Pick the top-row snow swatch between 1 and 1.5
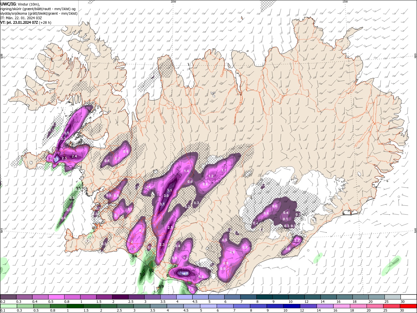Image resolution: width=417 pixels, height=313 pixels. point(88,297)
